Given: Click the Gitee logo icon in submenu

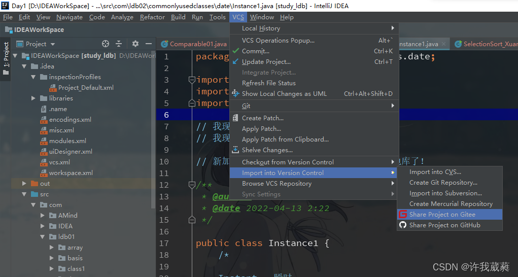Looking at the screenshot, I should pyautogui.click(x=403, y=214).
